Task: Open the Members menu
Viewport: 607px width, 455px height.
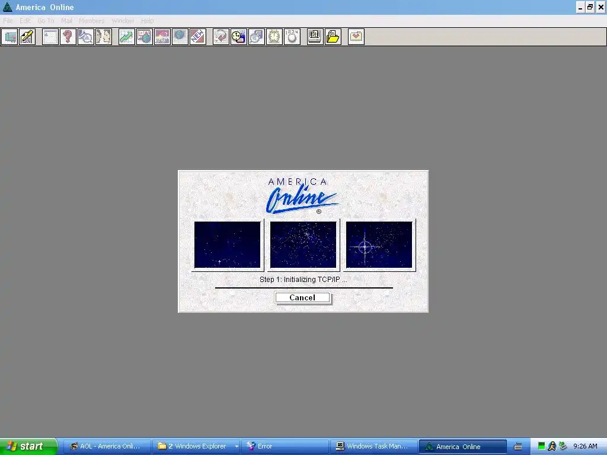Action: point(92,21)
